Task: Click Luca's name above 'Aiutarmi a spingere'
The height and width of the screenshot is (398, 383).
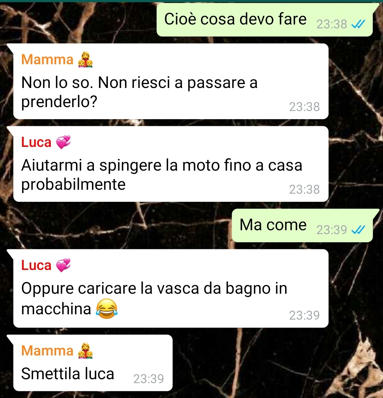Action: coord(36,142)
